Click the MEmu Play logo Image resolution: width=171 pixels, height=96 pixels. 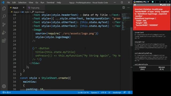pyautogui.click(x=141, y=2)
